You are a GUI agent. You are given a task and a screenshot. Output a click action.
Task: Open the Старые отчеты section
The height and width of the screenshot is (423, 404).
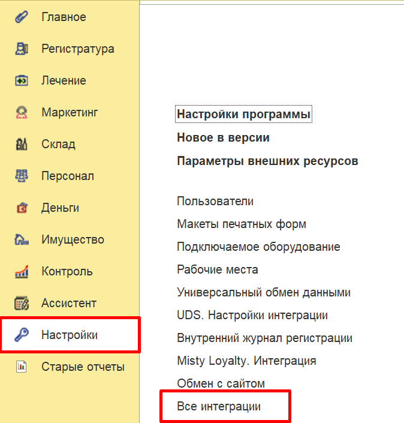pyautogui.click(x=83, y=367)
